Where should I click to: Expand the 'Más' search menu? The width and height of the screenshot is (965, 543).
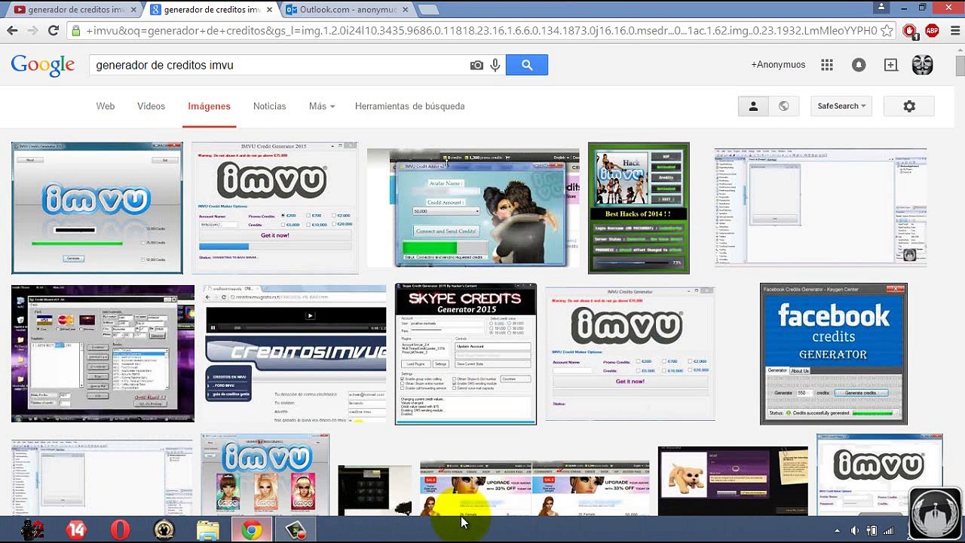(322, 106)
